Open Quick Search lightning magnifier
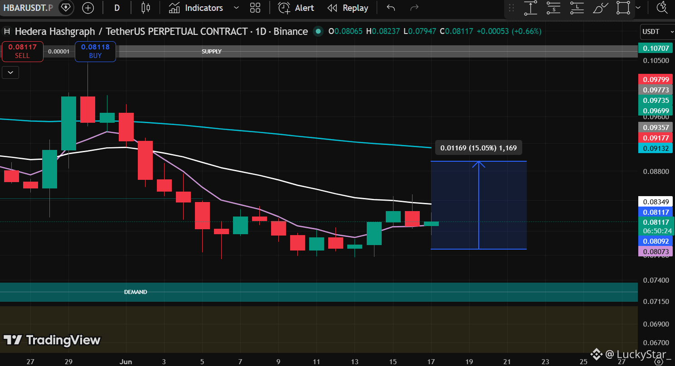This screenshot has height=366, width=675. pos(662,8)
